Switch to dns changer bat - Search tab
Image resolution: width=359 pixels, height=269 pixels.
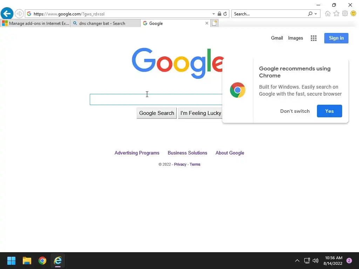click(105, 23)
